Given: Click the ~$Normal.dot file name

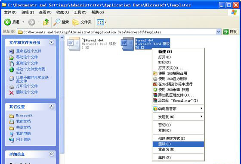Looking at the screenshot, I should [x=93, y=40].
